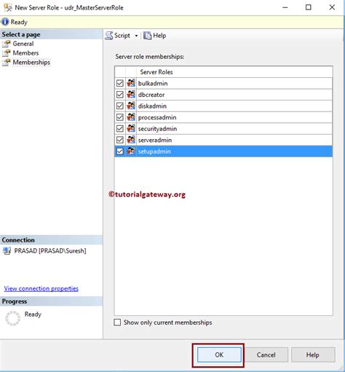Select the processadmin row text
The height and width of the screenshot is (372, 345).
[157, 117]
